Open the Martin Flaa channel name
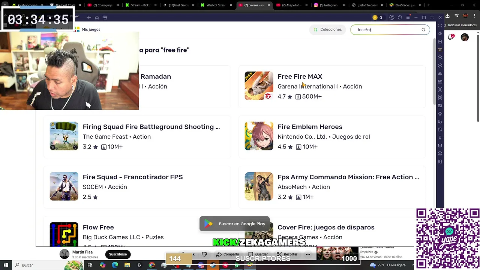 click(82, 252)
